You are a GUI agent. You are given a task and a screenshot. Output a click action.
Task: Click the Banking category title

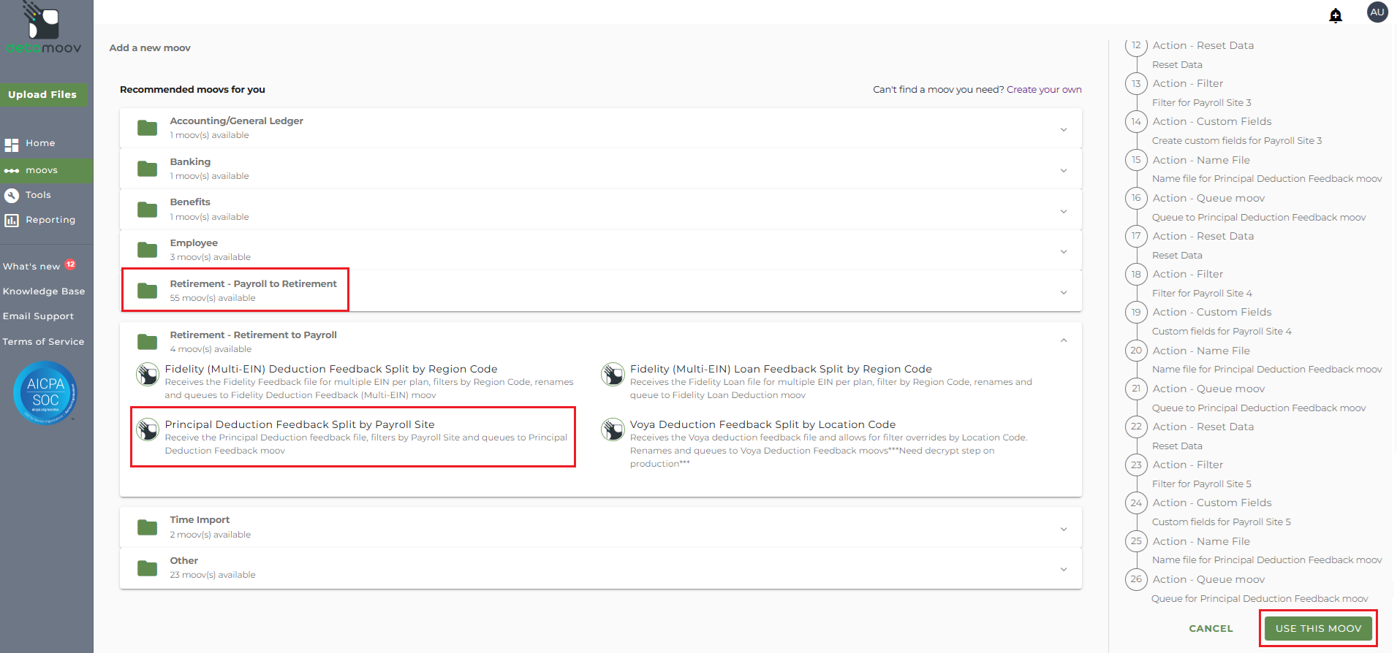tap(190, 162)
